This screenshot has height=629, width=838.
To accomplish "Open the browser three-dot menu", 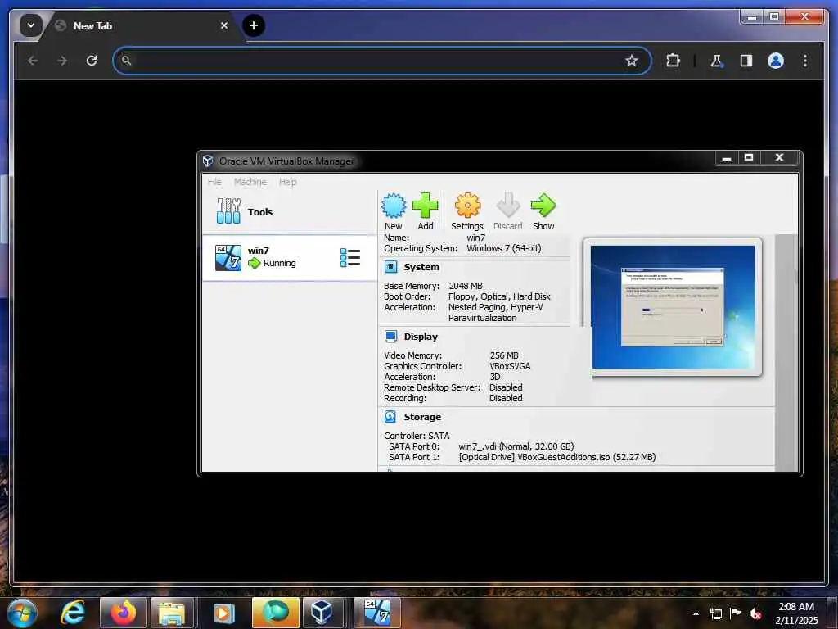I will click(x=805, y=61).
